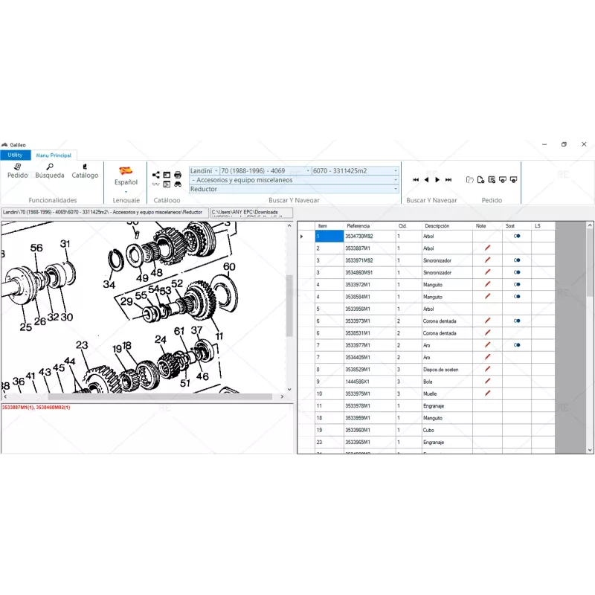The width and height of the screenshot is (595, 595).
Task: Click the Sost icon for Corona dentada 3533973M1
Action: [x=516, y=321]
